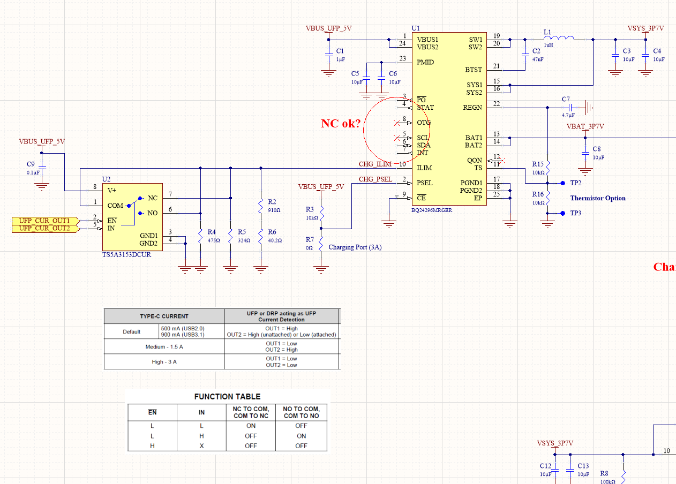Screen dimensions: 676x484
Task: Click the REGN pin name on U1
Action: [x=472, y=108]
